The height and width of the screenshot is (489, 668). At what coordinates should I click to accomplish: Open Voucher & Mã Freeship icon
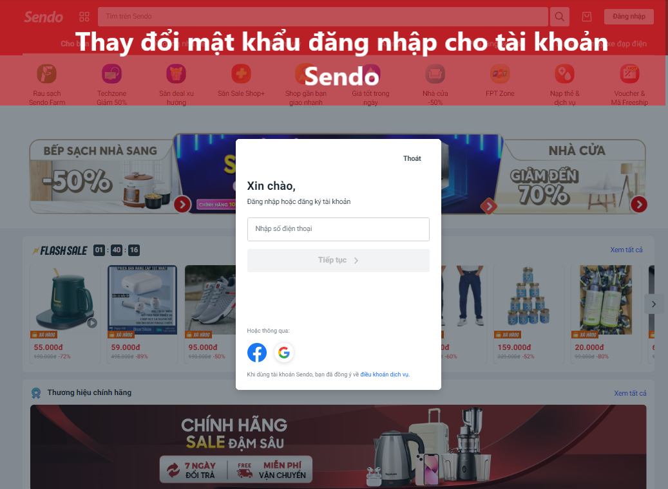(x=629, y=73)
